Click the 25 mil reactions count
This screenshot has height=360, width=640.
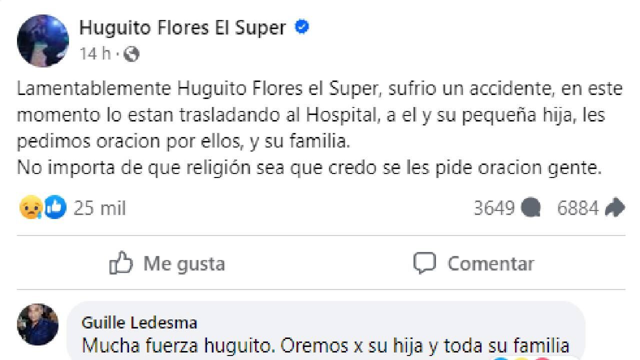(x=98, y=207)
